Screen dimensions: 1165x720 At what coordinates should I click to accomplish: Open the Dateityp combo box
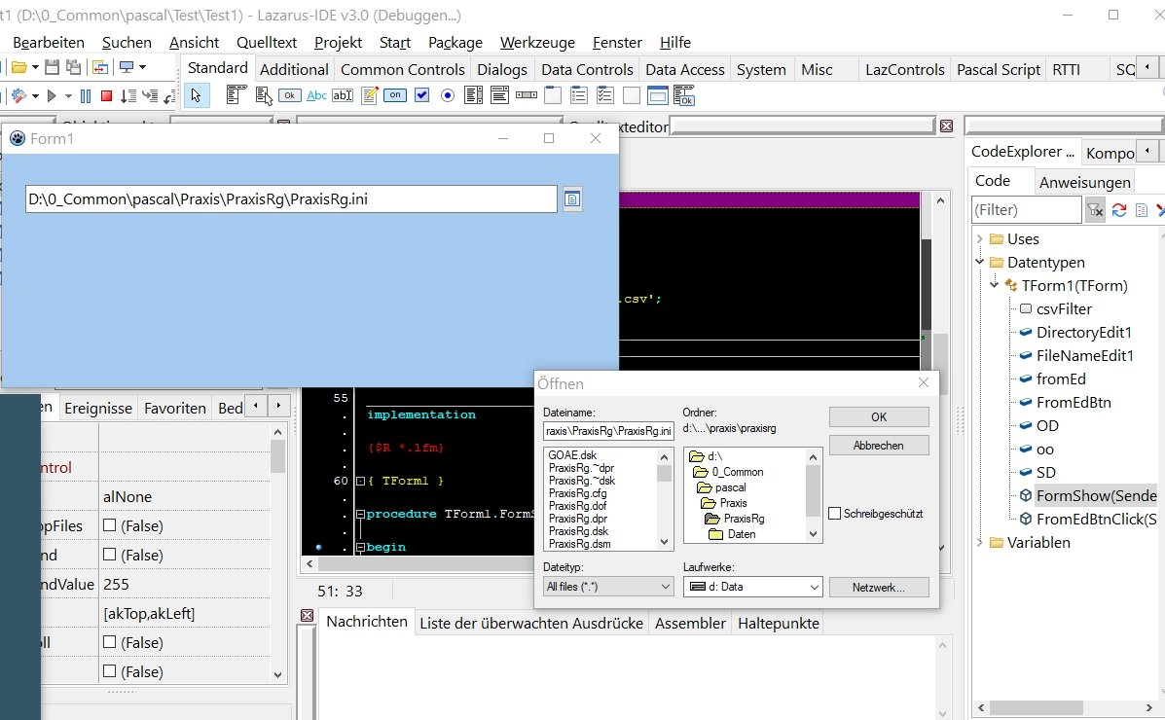pyautogui.click(x=608, y=587)
